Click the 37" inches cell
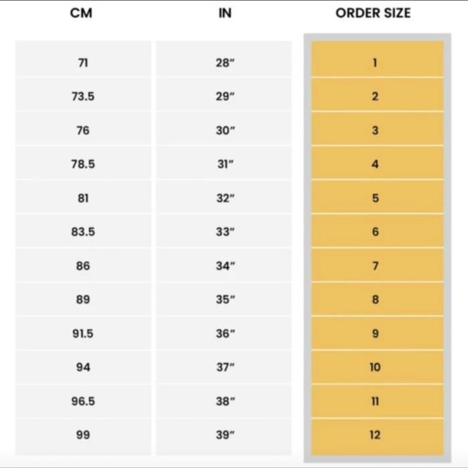This screenshot has width=468, height=468. [x=225, y=367]
